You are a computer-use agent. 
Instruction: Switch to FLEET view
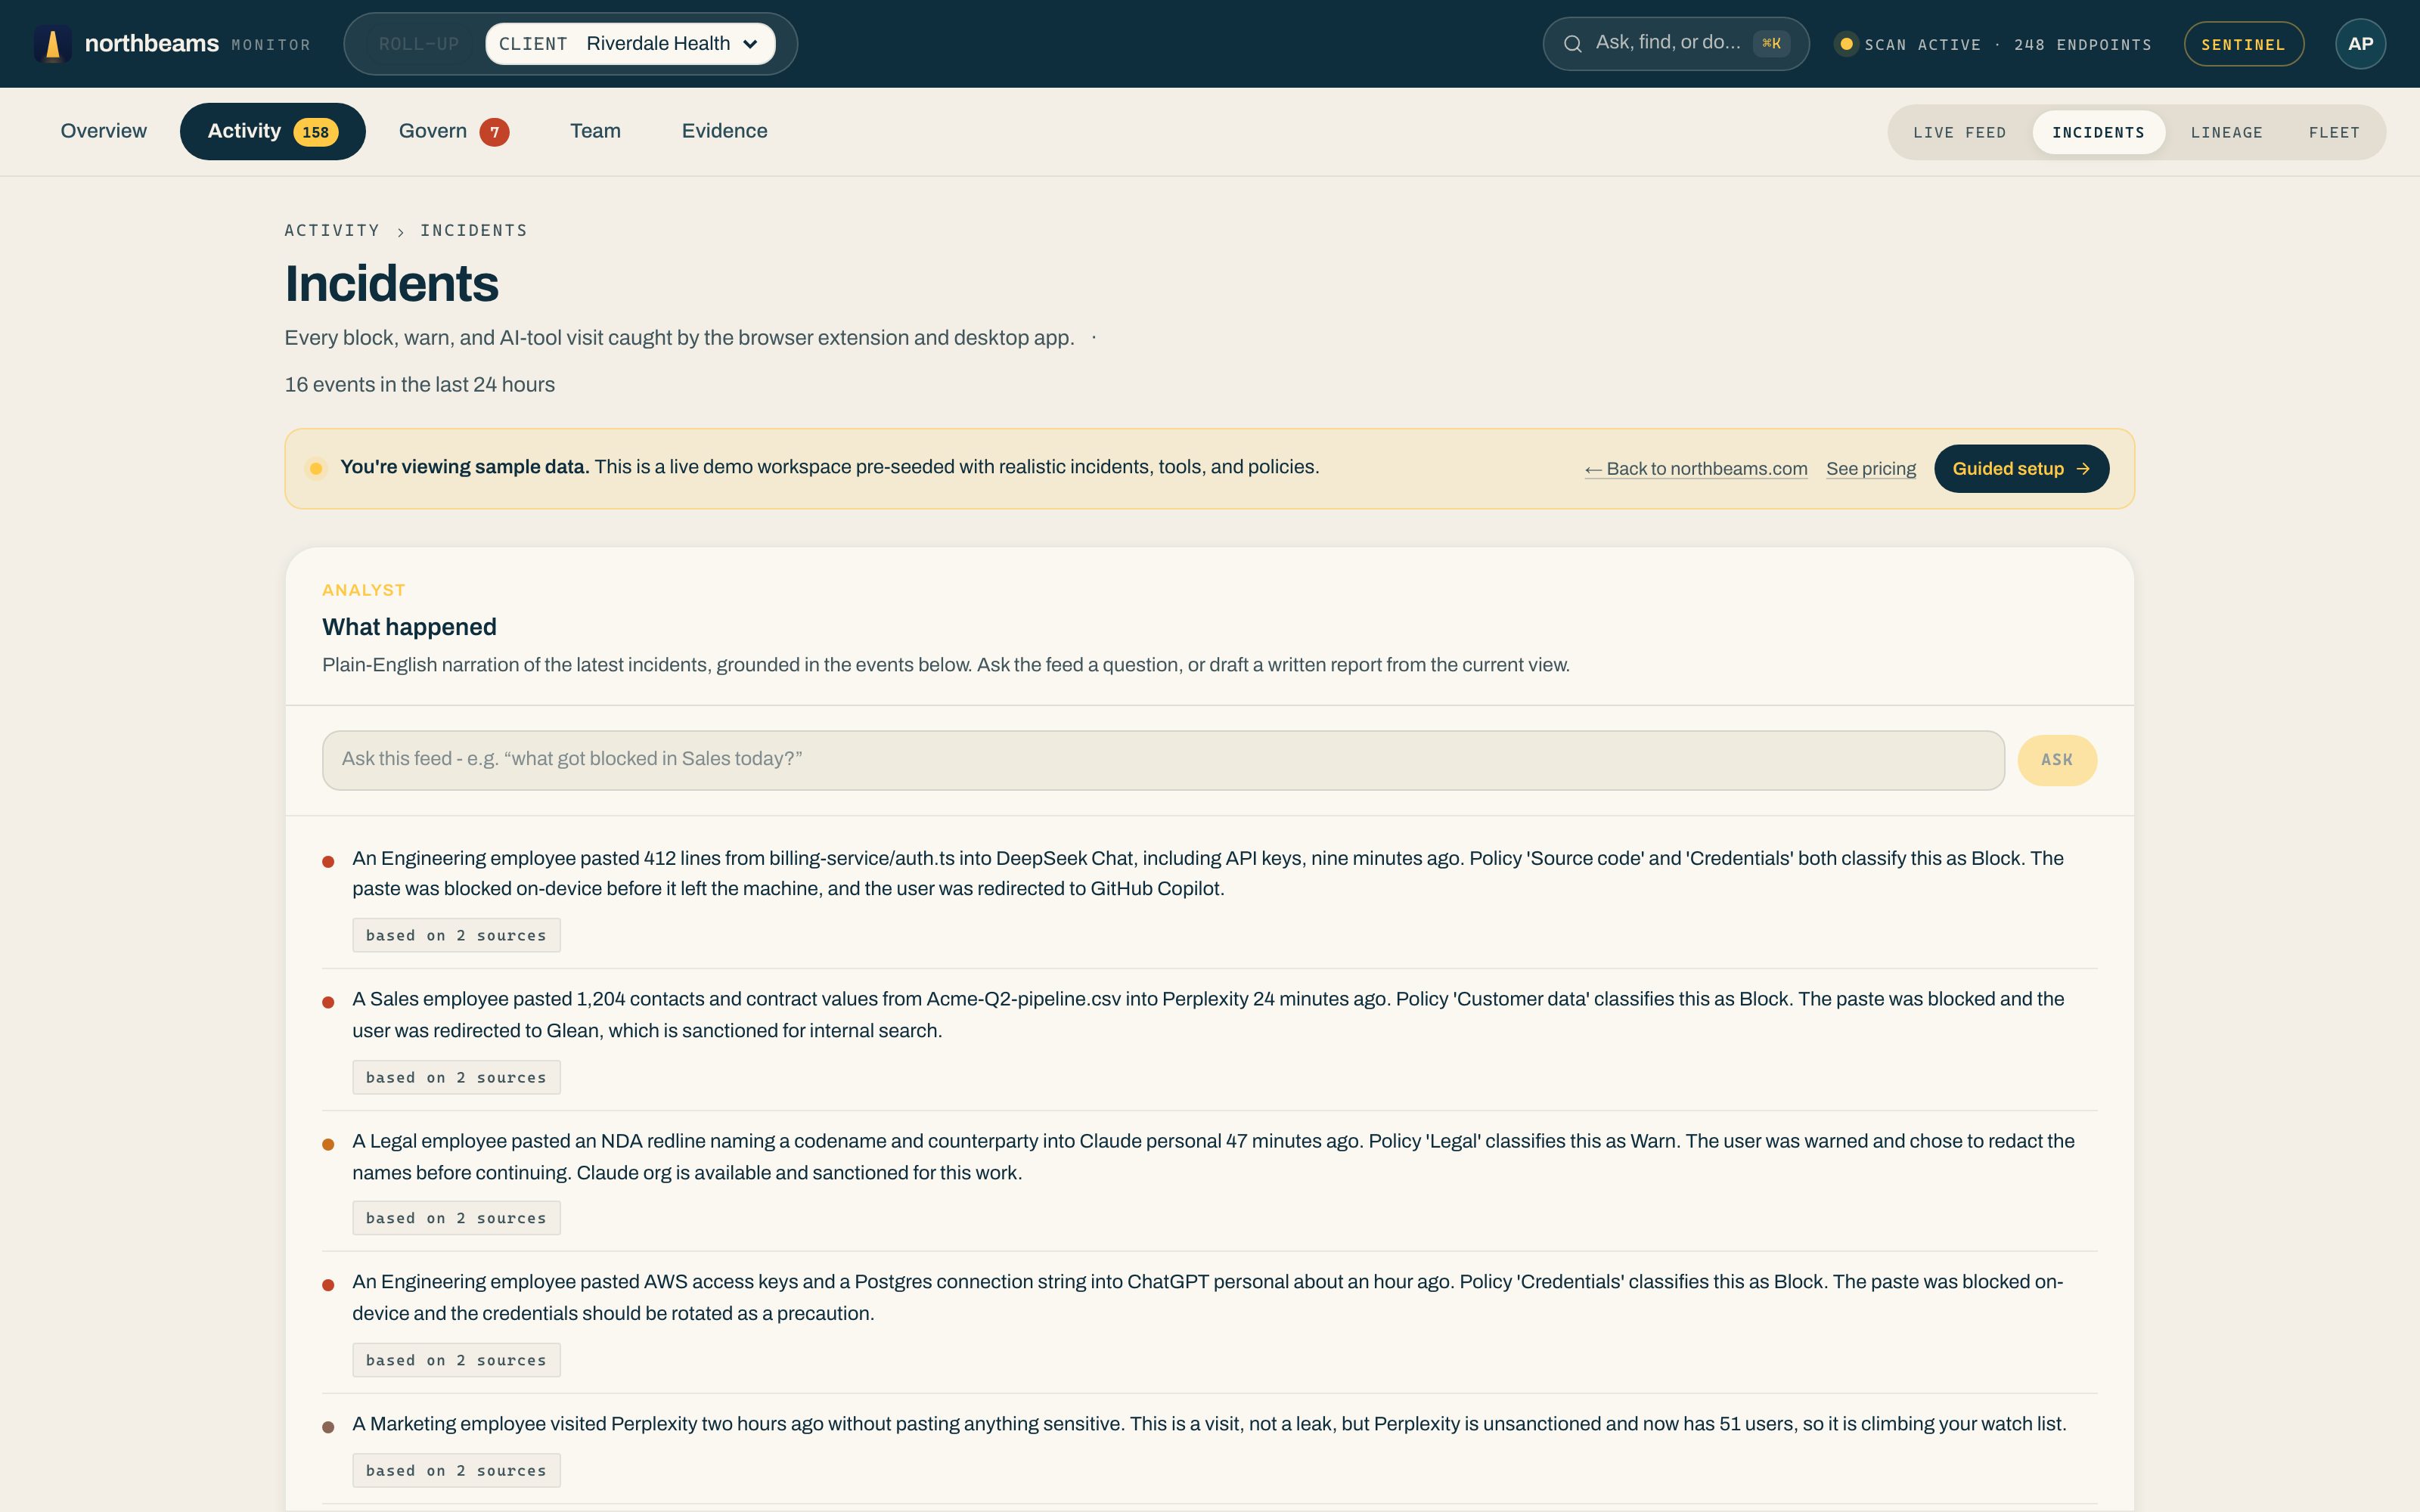[2334, 132]
